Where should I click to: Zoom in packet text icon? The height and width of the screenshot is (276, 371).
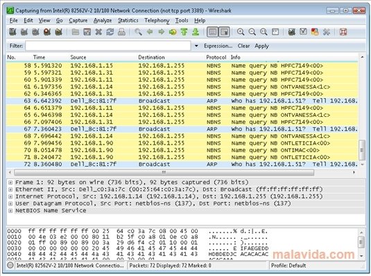(241, 32)
